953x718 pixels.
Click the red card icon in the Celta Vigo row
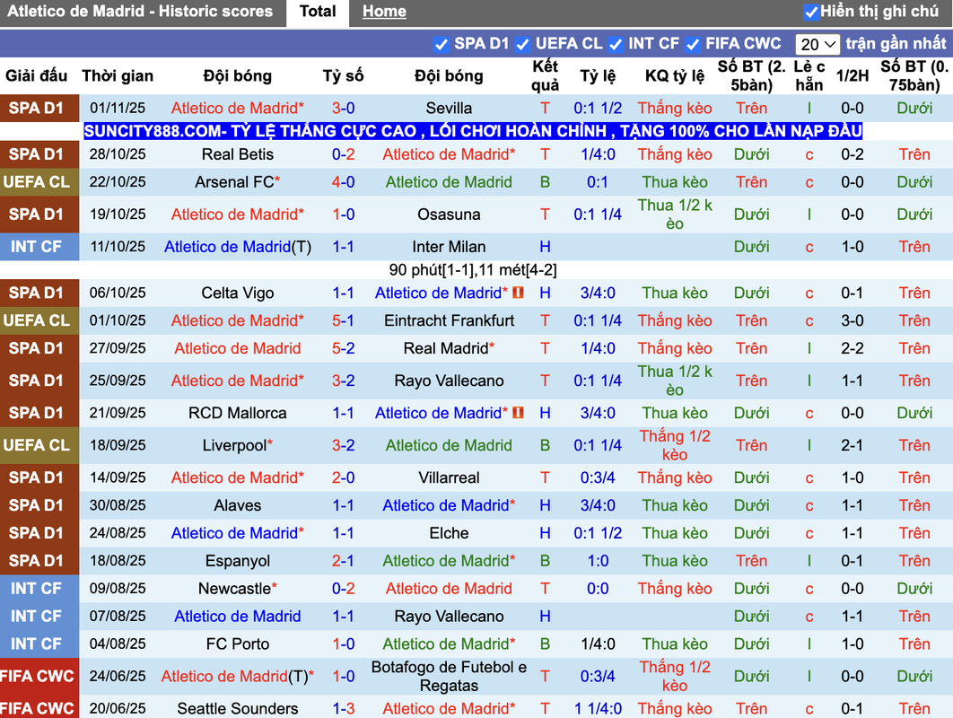pyautogui.click(x=518, y=293)
